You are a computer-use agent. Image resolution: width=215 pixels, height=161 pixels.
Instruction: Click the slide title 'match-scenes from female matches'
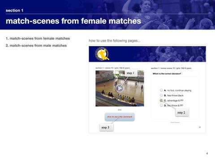(x=73, y=21)
